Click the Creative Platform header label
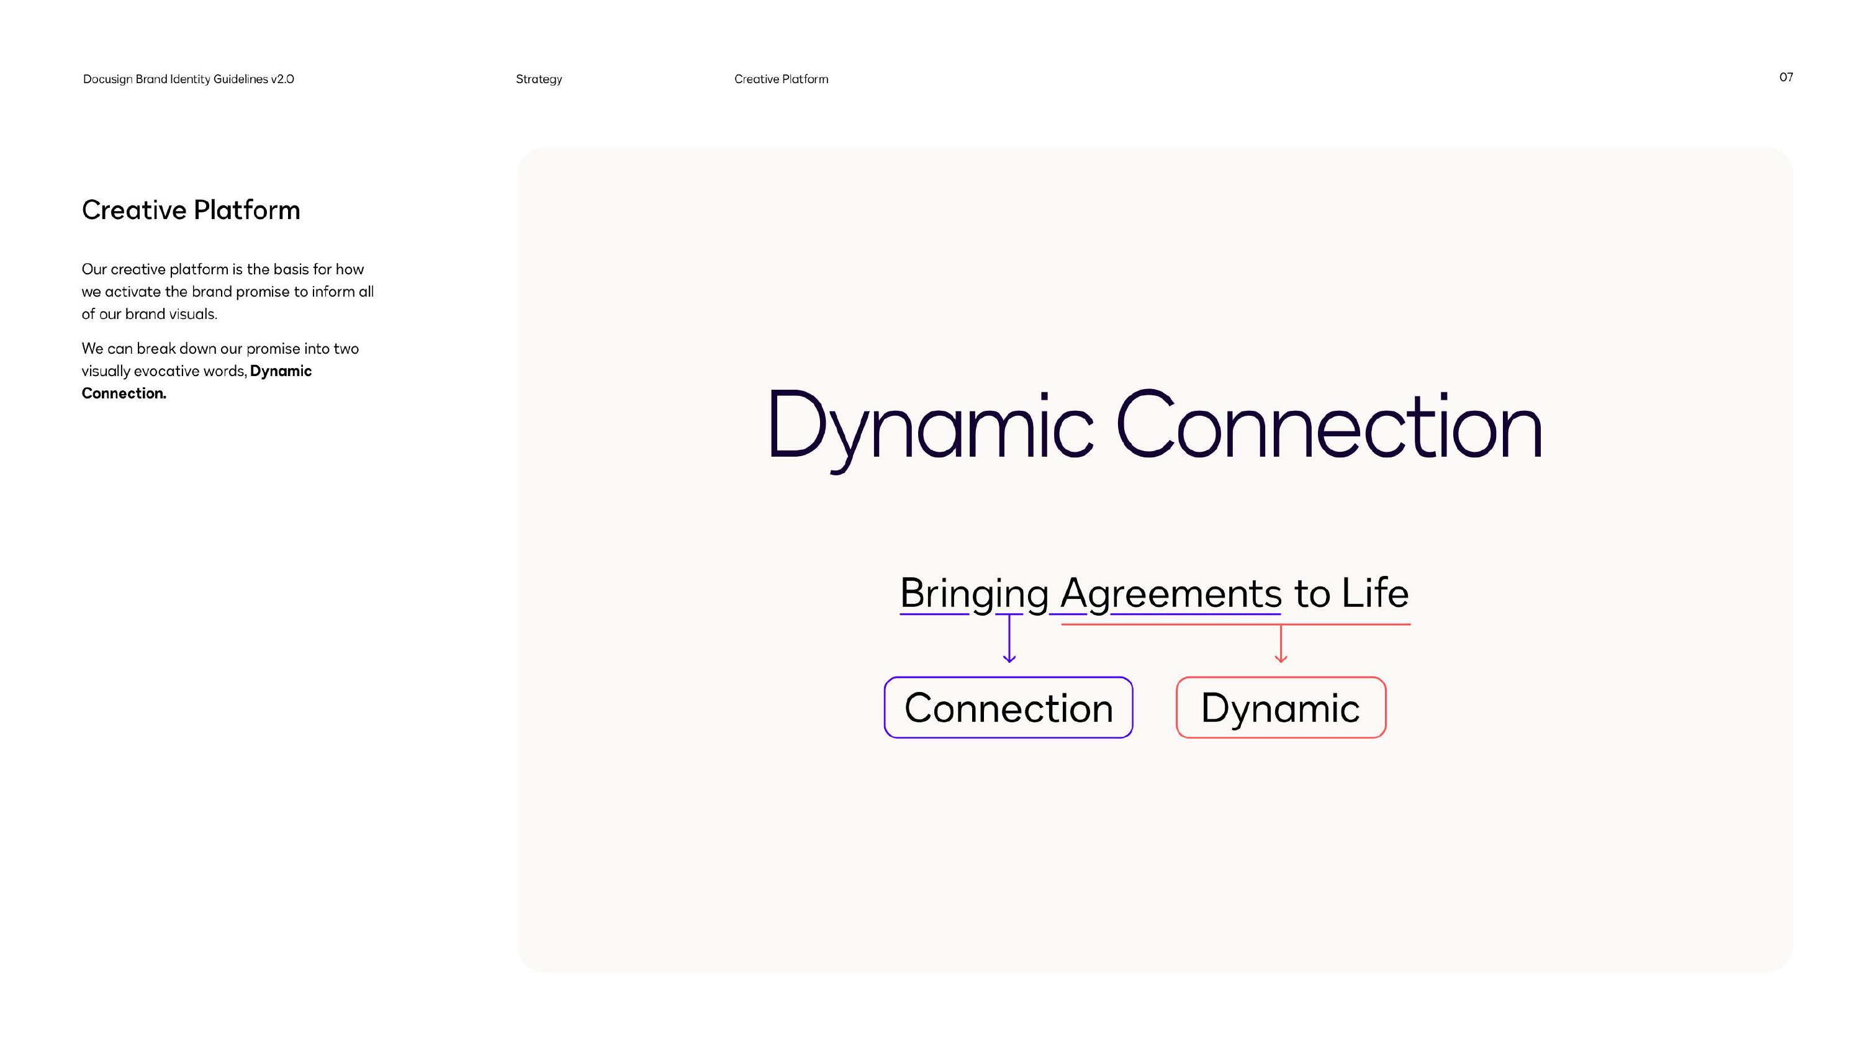Image resolution: width=1876 pixels, height=1055 pixels. (x=781, y=79)
